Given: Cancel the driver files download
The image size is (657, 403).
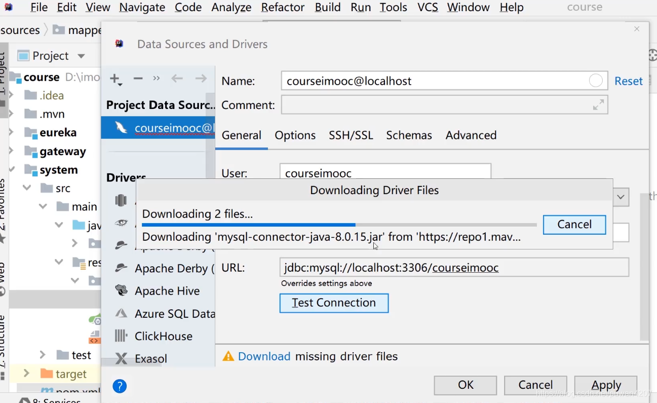Looking at the screenshot, I should (574, 225).
